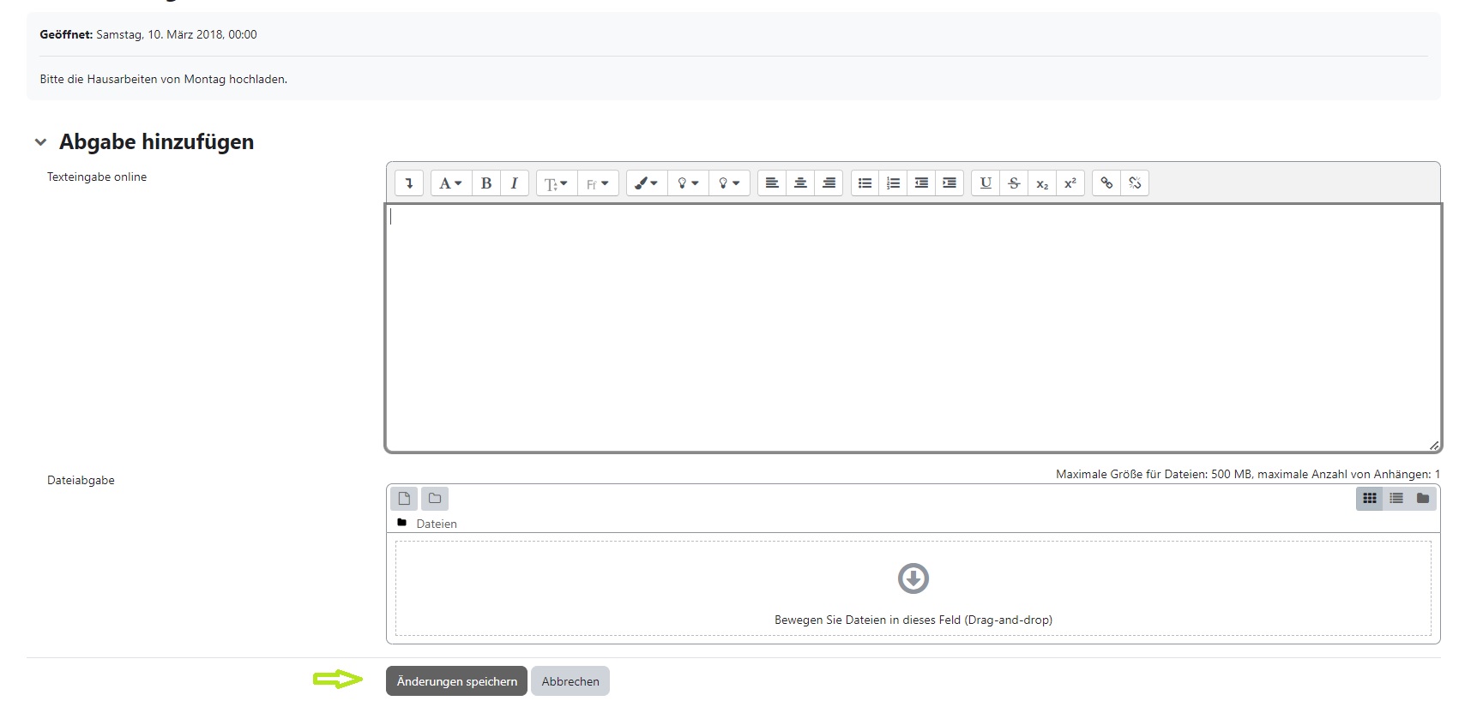
Task: Open the font size dropdown
Action: click(556, 183)
